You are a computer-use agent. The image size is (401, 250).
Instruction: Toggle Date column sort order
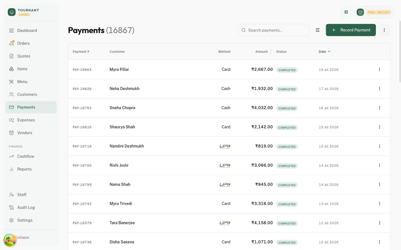click(x=325, y=52)
